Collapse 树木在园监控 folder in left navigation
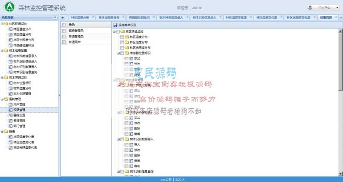Screen dimensions: 343x182 click(2, 77)
